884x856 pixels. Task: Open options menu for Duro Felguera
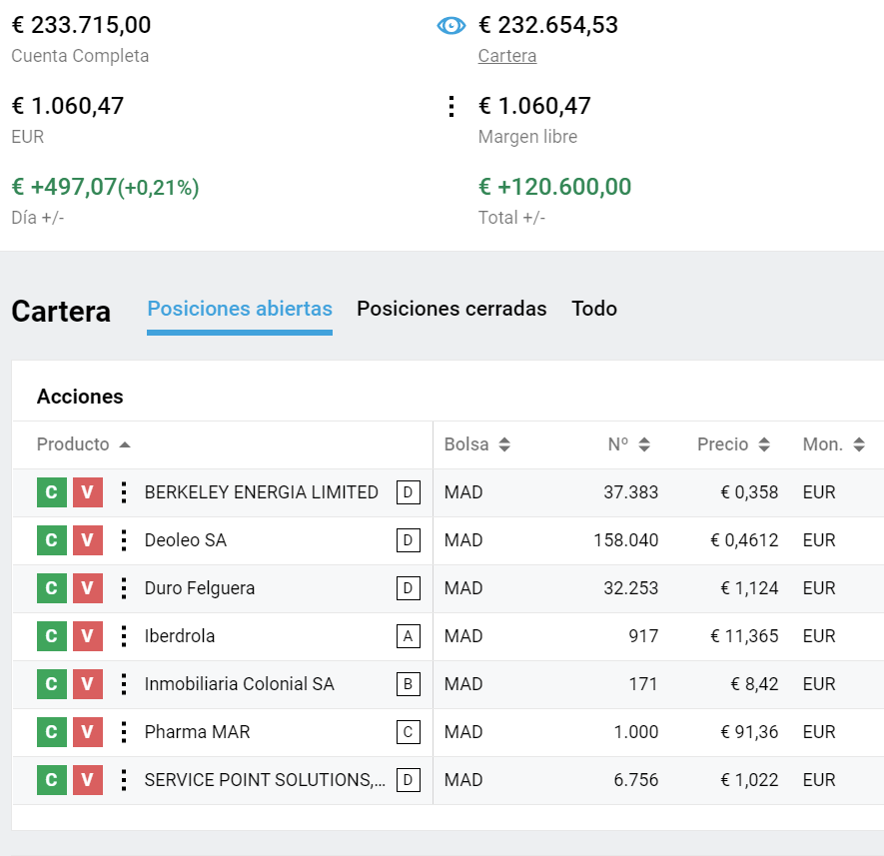124,588
